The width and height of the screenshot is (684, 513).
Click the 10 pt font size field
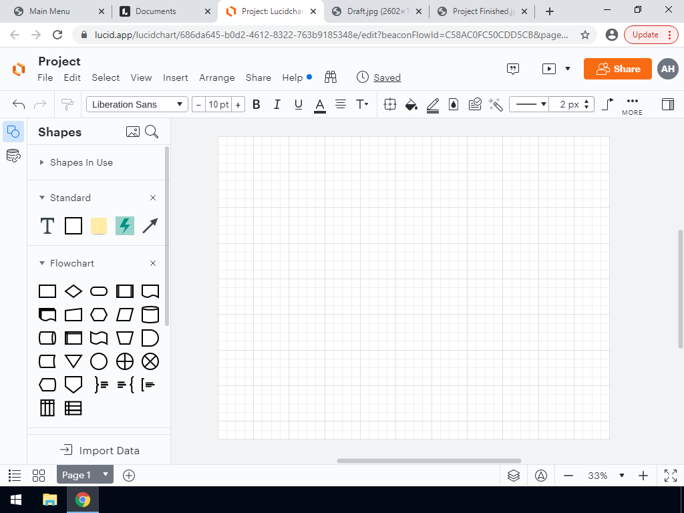218,104
